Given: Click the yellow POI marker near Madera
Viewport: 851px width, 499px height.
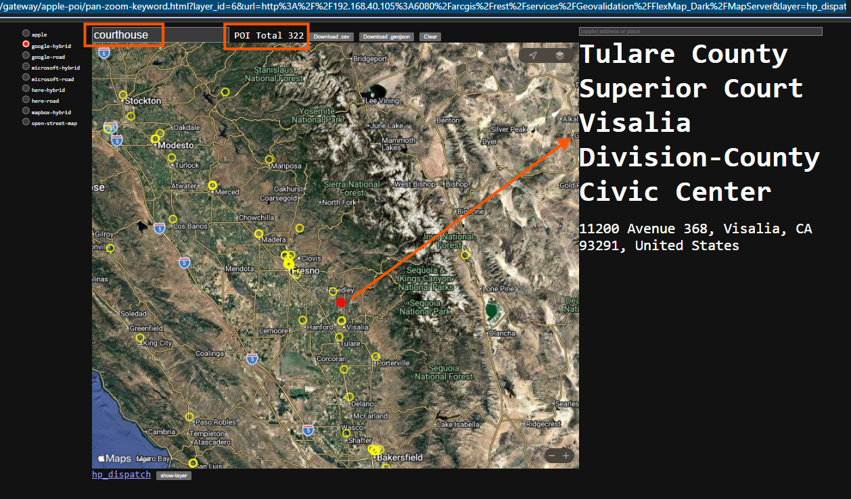Looking at the screenshot, I should [x=258, y=233].
